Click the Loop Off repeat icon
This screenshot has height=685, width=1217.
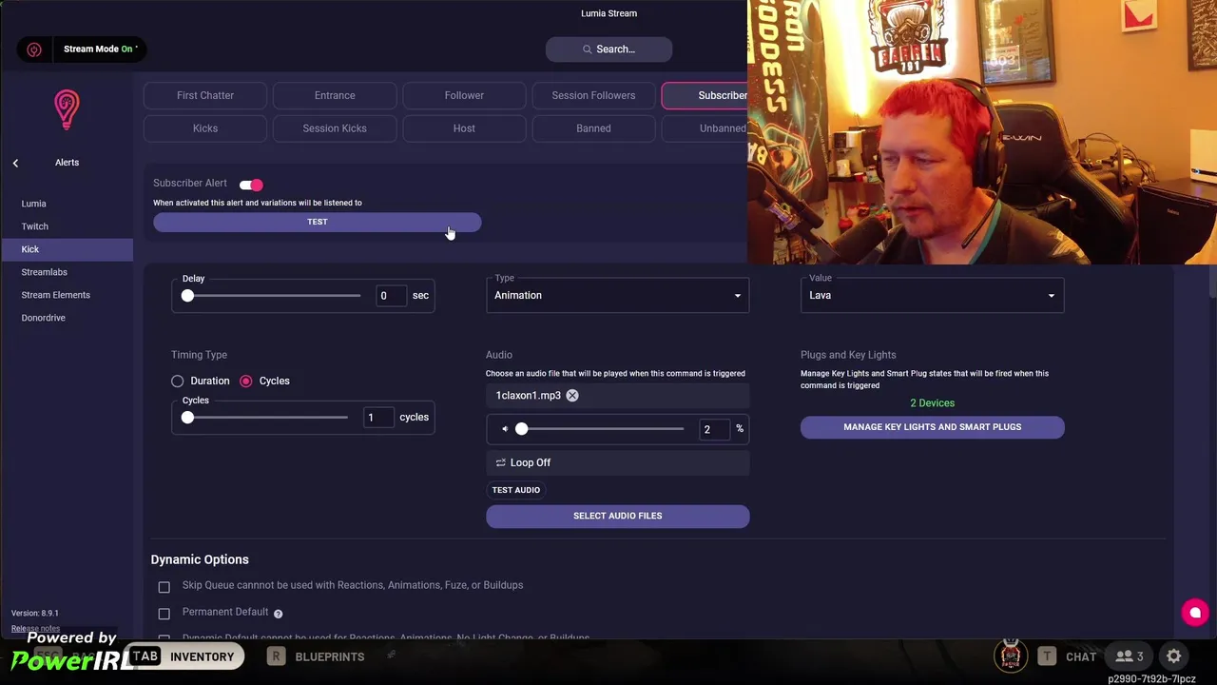point(500,462)
